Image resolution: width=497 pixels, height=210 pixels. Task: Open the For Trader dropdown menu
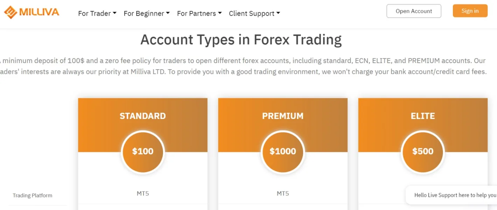[97, 14]
